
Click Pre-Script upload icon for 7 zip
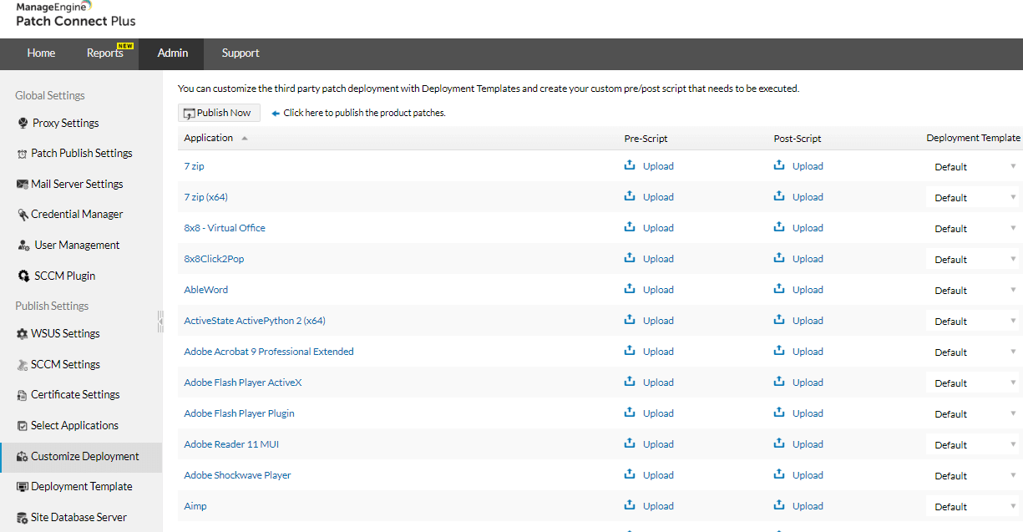coord(630,165)
